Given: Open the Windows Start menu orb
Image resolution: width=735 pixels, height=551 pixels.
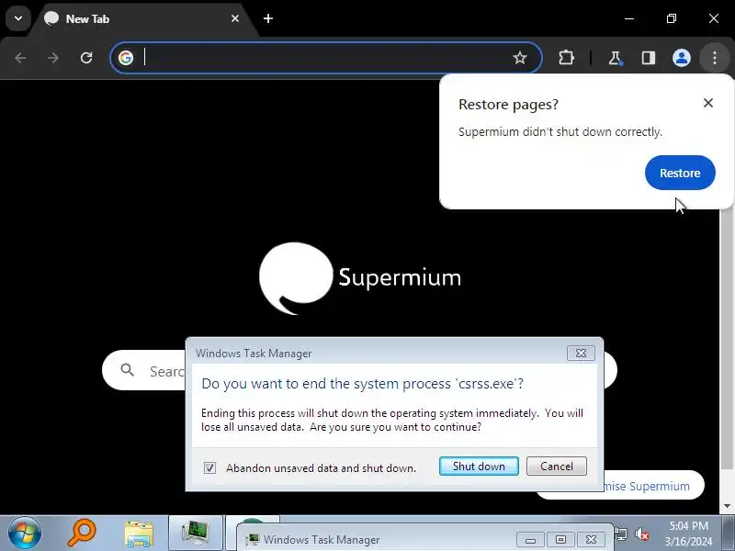Looking at the screenshot, I should pos(24,534).
